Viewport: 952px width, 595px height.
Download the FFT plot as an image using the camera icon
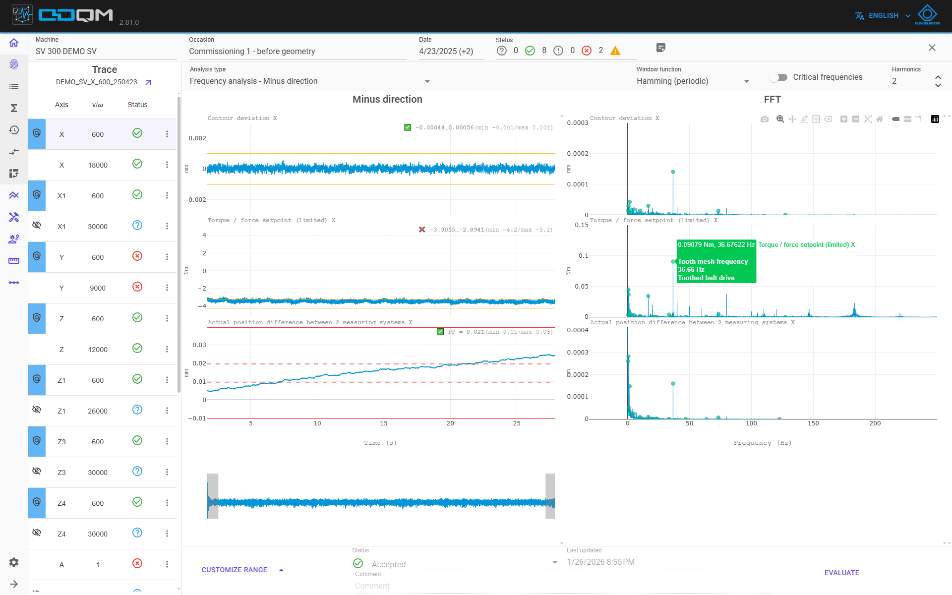point(765,119)
